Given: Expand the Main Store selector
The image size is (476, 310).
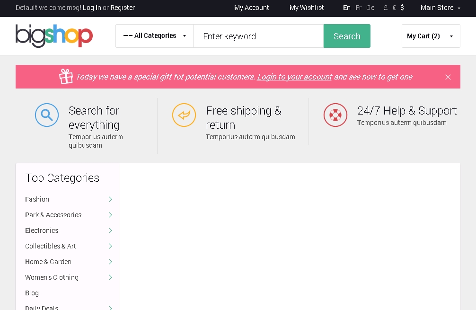Looking at the screenshot, I should point(440,8).
